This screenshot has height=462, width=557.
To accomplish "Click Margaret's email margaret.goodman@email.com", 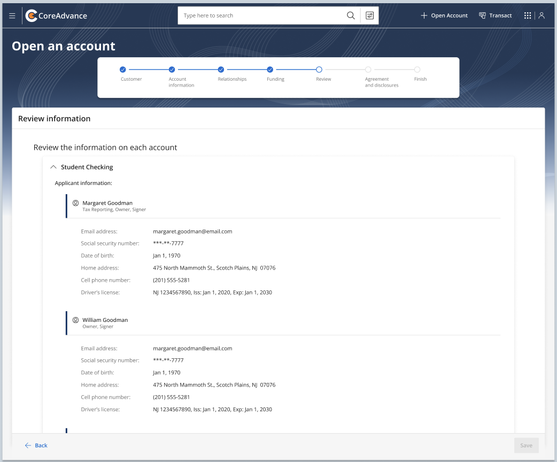I will pyautogui.click(x=192, y=232).
